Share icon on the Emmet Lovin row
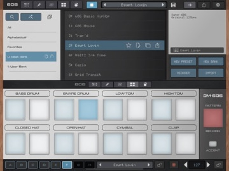Viewport: 229px width, 171px height. tap(157, 45)
